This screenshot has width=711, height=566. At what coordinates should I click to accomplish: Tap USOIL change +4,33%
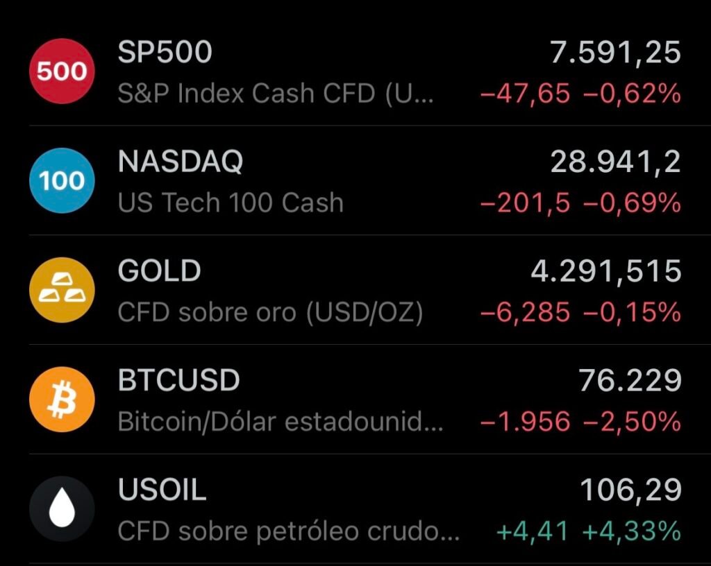632,531
